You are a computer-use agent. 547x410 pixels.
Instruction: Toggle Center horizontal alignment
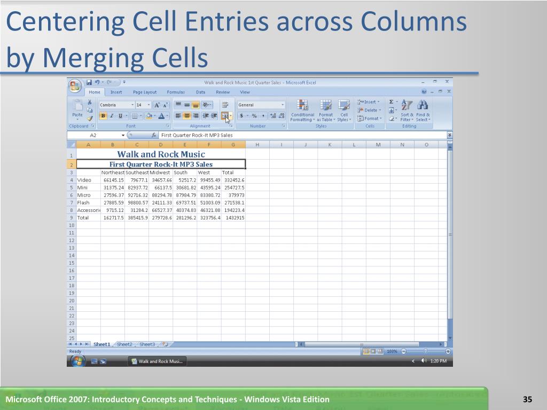[187, 116]
